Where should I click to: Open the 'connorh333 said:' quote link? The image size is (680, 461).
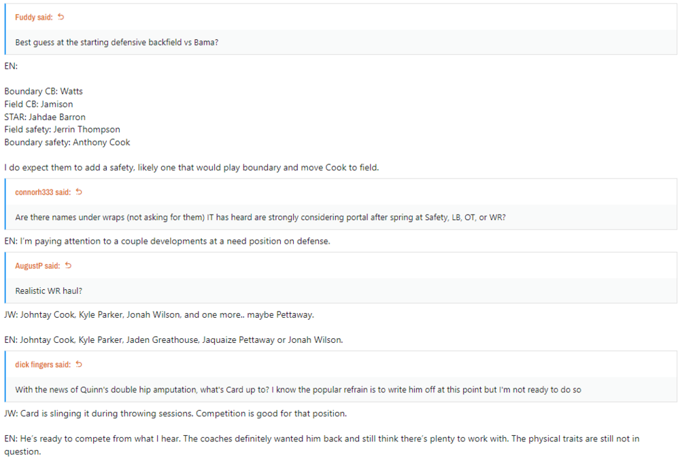tap(43, 192)
